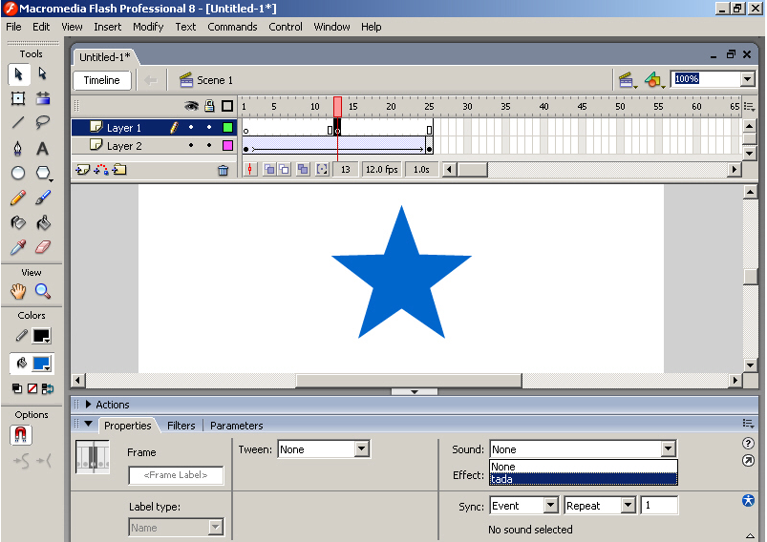Choose tada from the sound list
Screen dimensions: 767x542
(x=584, y=479)
